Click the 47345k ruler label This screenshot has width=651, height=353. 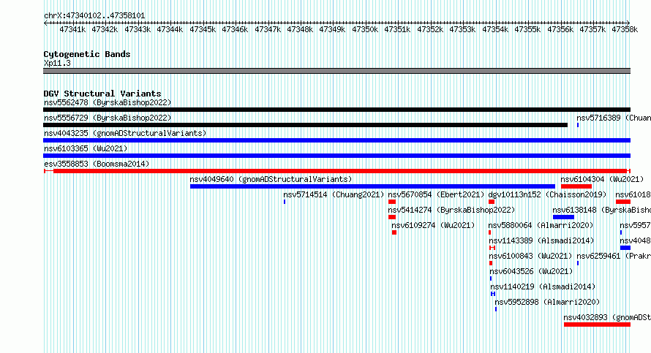pyautogui.click(x=203, y=29)
